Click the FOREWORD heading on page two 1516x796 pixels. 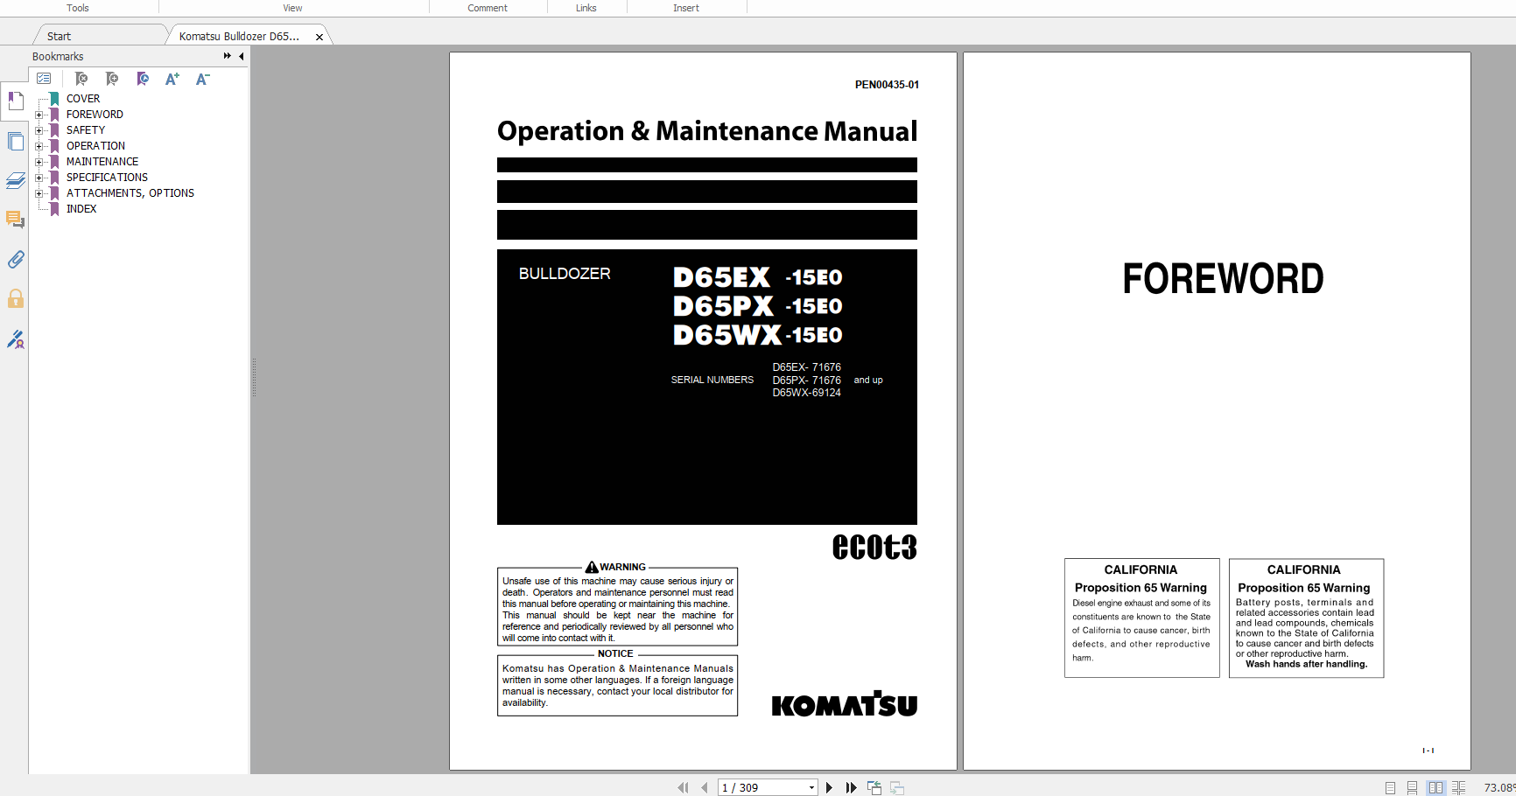pos(1223,279)
